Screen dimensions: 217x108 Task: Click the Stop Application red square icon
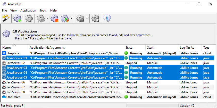54,18
